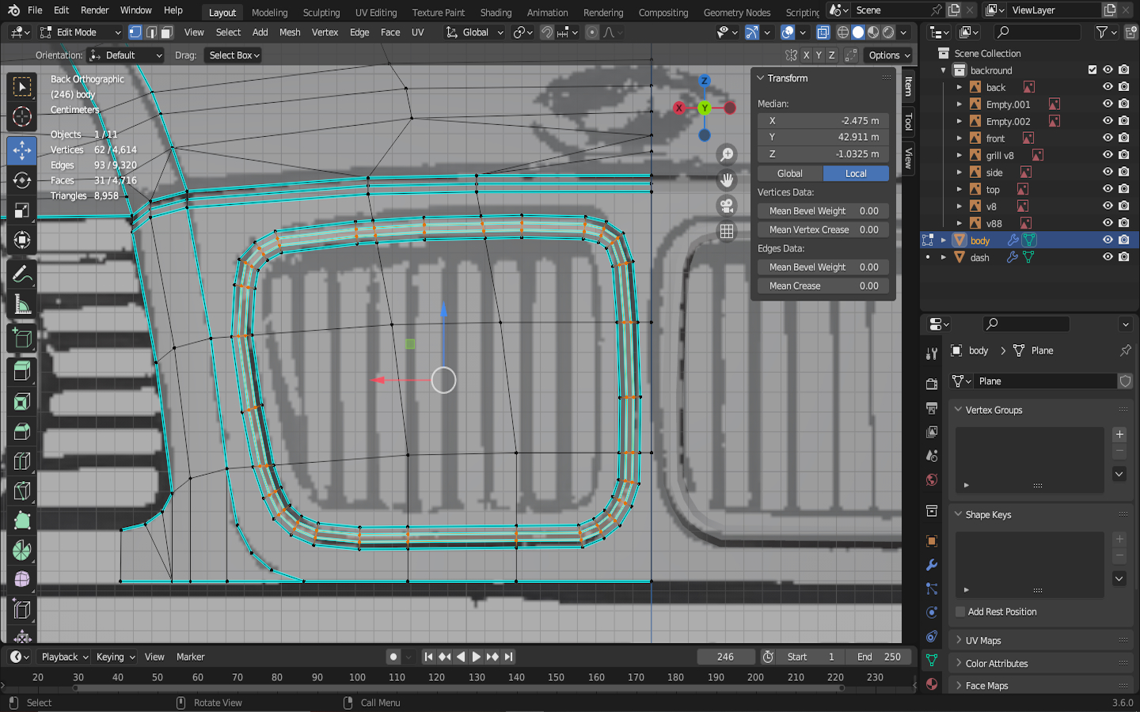
Task: Choose the Measure ruler tool
Action: point(22,305)
